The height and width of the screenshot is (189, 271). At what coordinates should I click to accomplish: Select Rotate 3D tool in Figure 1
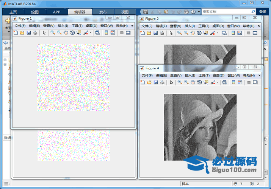72,33
